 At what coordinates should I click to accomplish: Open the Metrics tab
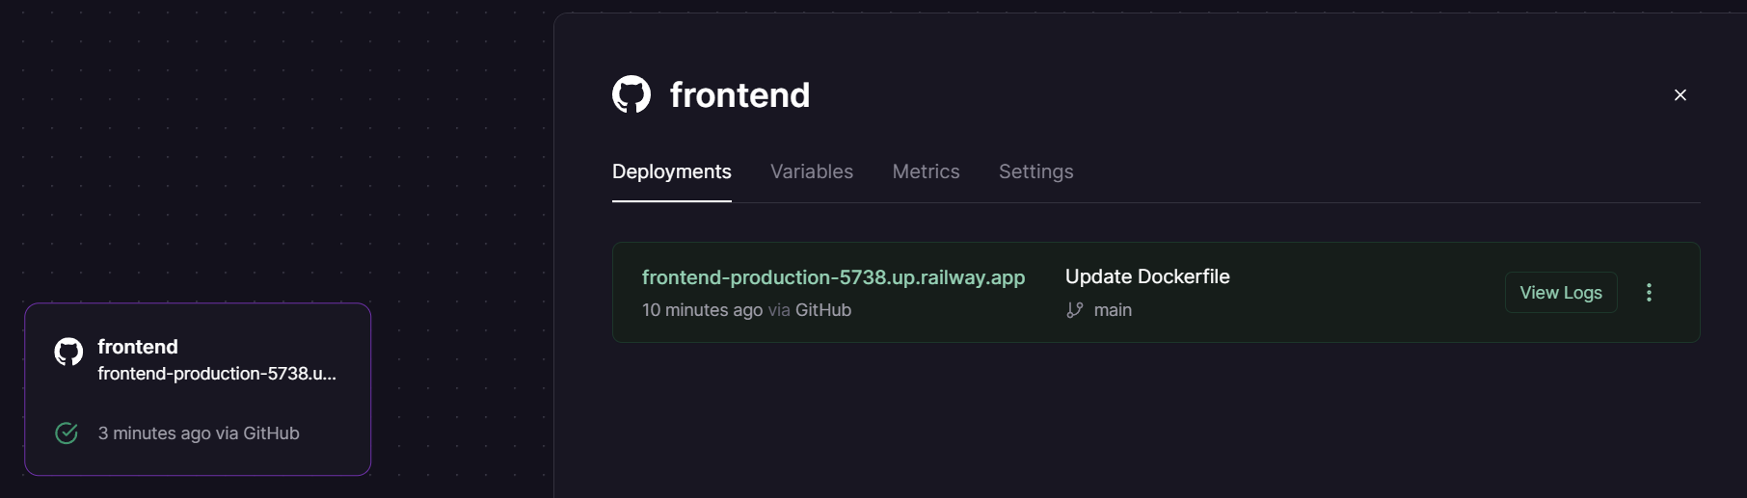coord(926,171)
